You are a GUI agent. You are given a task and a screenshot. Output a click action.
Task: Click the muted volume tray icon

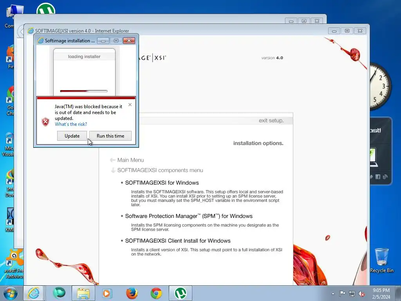(x=361, y=294)
